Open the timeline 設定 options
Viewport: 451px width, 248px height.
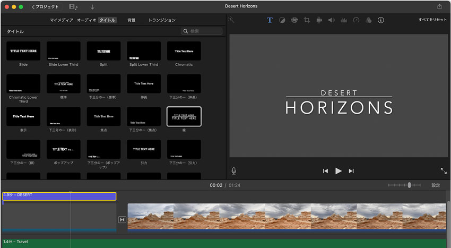click(x=436, y=185)
